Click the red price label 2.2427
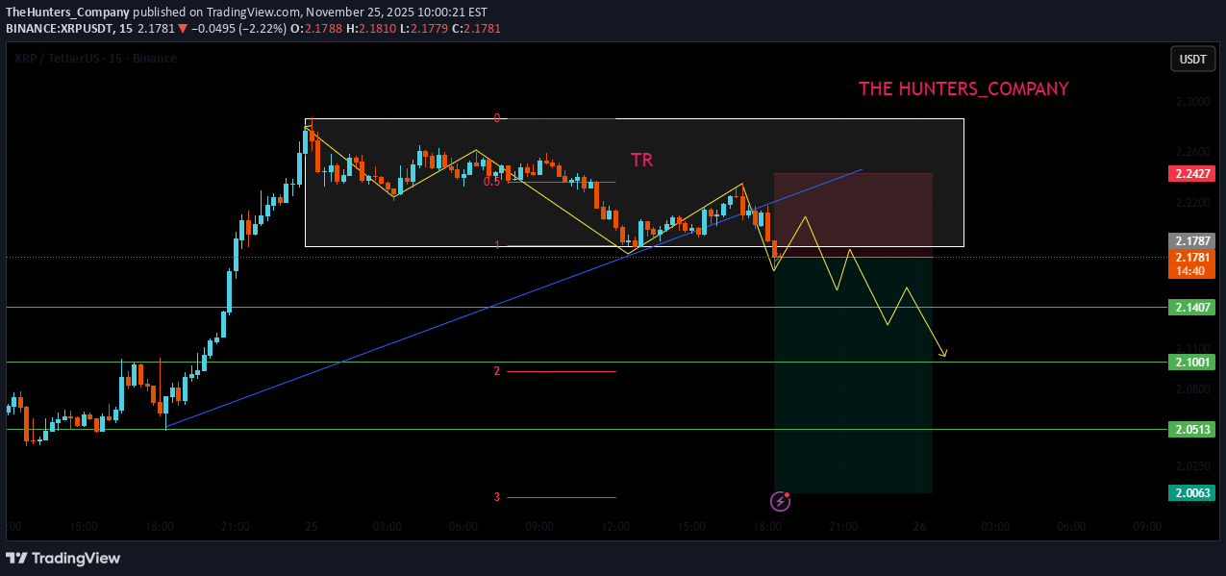This screenshot has height=576, width=1226. click(x=1192, y=173)
